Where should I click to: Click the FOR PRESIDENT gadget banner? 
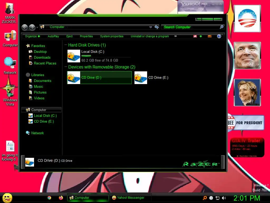[x=246, y=123]
